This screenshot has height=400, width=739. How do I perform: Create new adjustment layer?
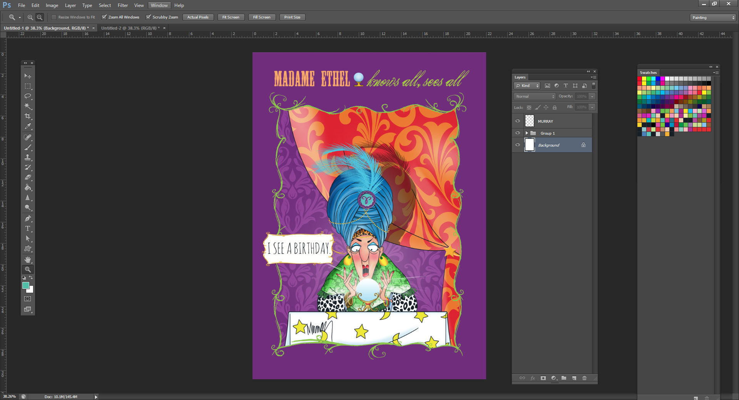click(554, 378)
